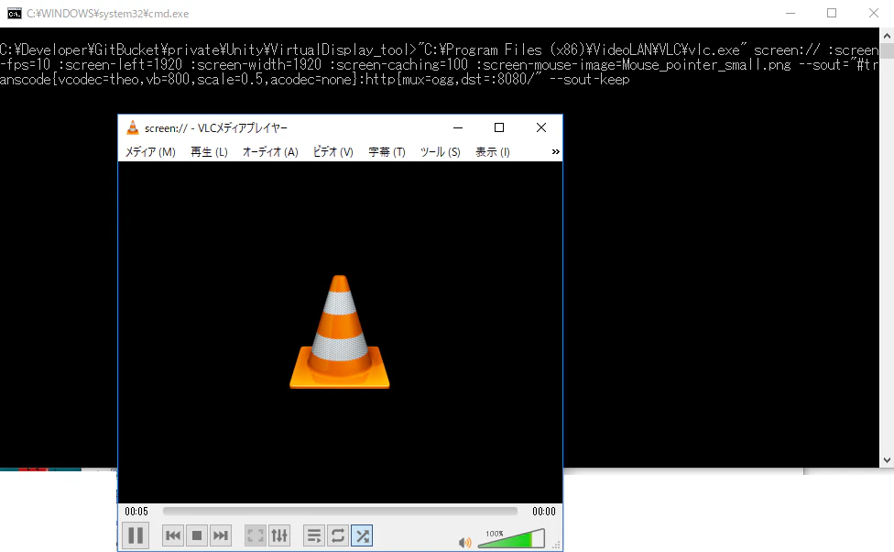This screenshot has height=552, width=894.
Task: Click the VLC cone logo in video area
Action: click(340, 332)
